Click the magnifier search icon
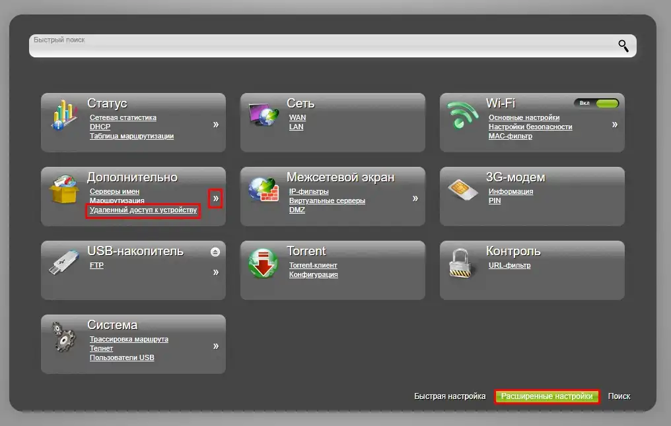 click(x=623, y=46)
